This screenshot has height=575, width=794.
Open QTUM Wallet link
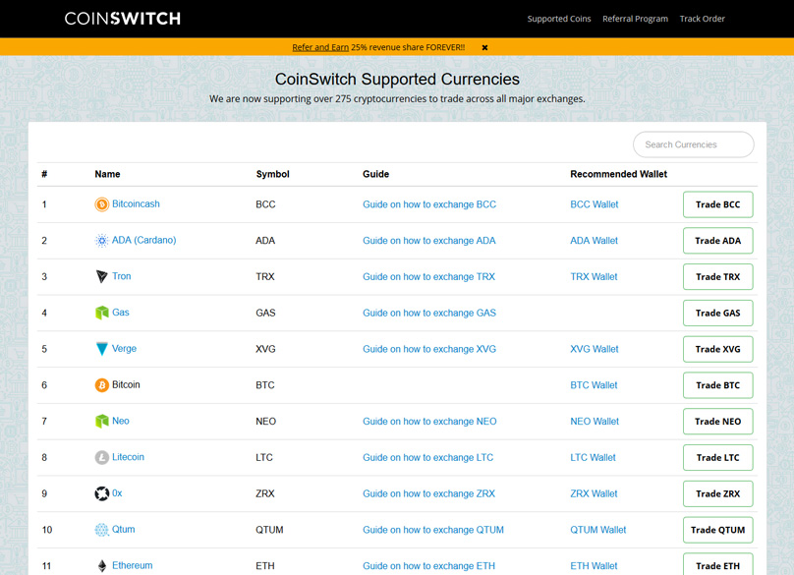[598, 530]
